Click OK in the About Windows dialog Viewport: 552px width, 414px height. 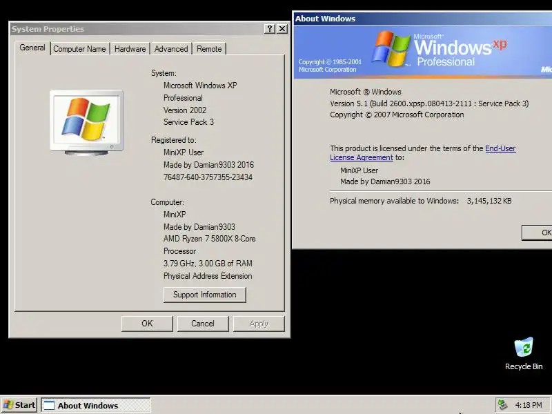pos(538,233)
